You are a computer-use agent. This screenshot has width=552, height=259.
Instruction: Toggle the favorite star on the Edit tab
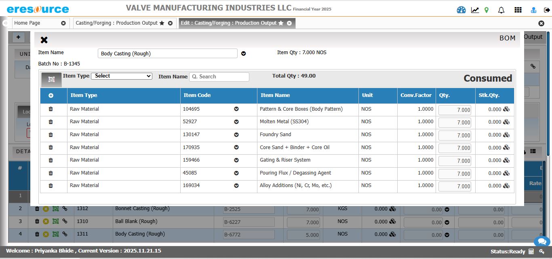tap(280, 23)
